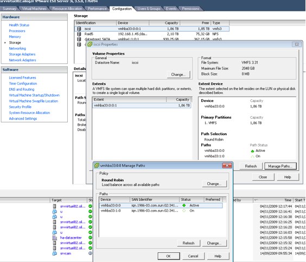Click the VM icon in the 12:16:41 task row

pyautogui.click(x=54, y=212)
